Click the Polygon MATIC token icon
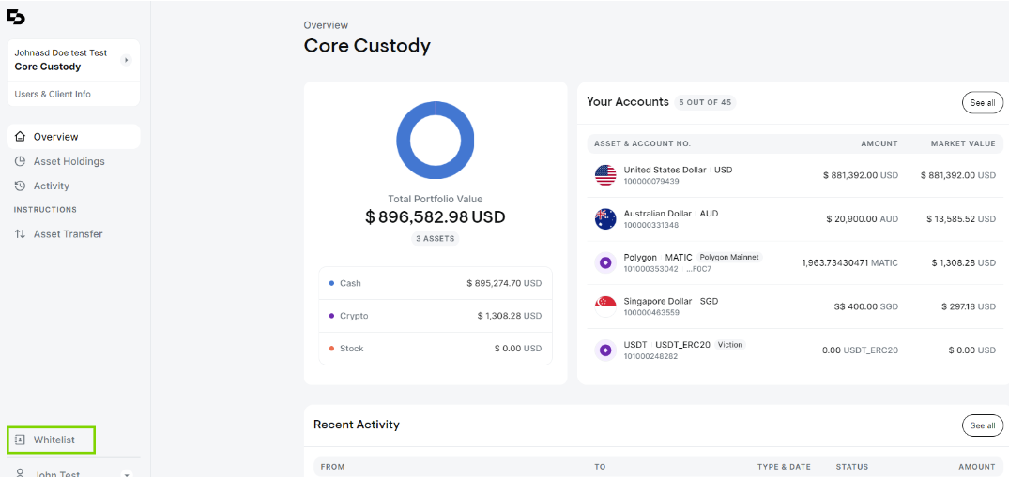The width and height of the screenshot is (1009, 477). 605,262
